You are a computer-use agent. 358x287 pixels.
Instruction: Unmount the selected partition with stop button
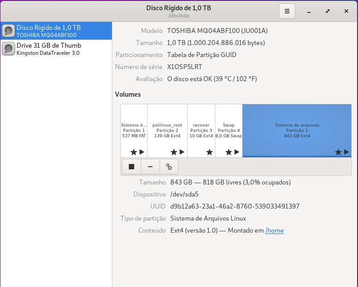[x=132, y=167]
